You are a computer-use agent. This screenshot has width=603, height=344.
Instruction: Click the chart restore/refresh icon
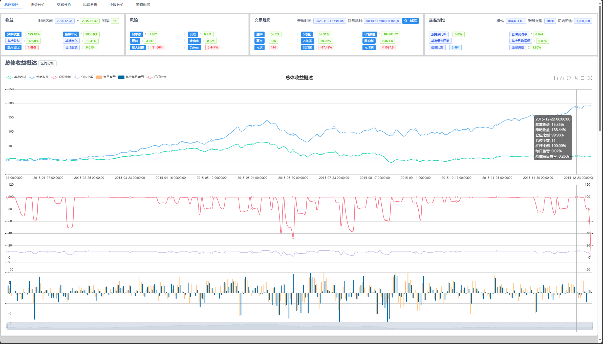pyautogui.click(x=569, y=78)
